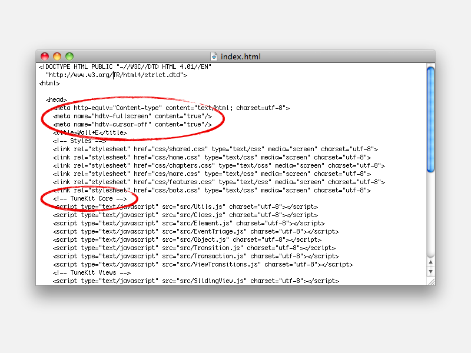Click the src/Transaction.js script line
The image size is (471, 353).
click(196, 257)
